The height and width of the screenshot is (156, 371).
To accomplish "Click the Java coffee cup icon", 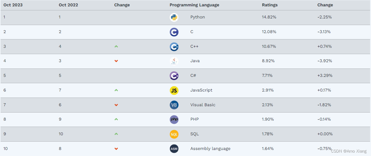I will pyautogui.click(x=174, y=61).
